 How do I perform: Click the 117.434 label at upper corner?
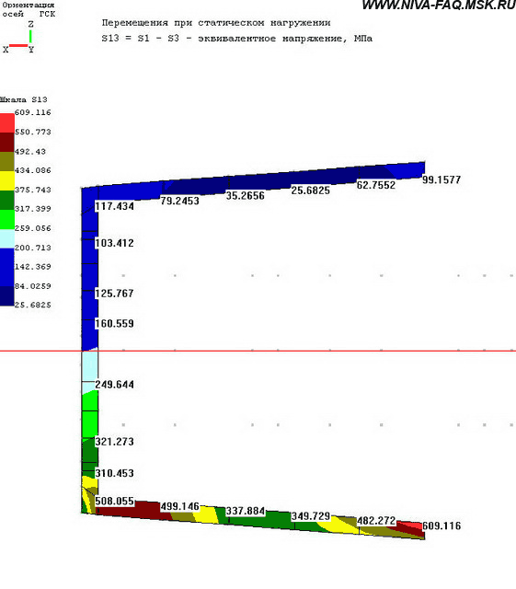(115, 206)
